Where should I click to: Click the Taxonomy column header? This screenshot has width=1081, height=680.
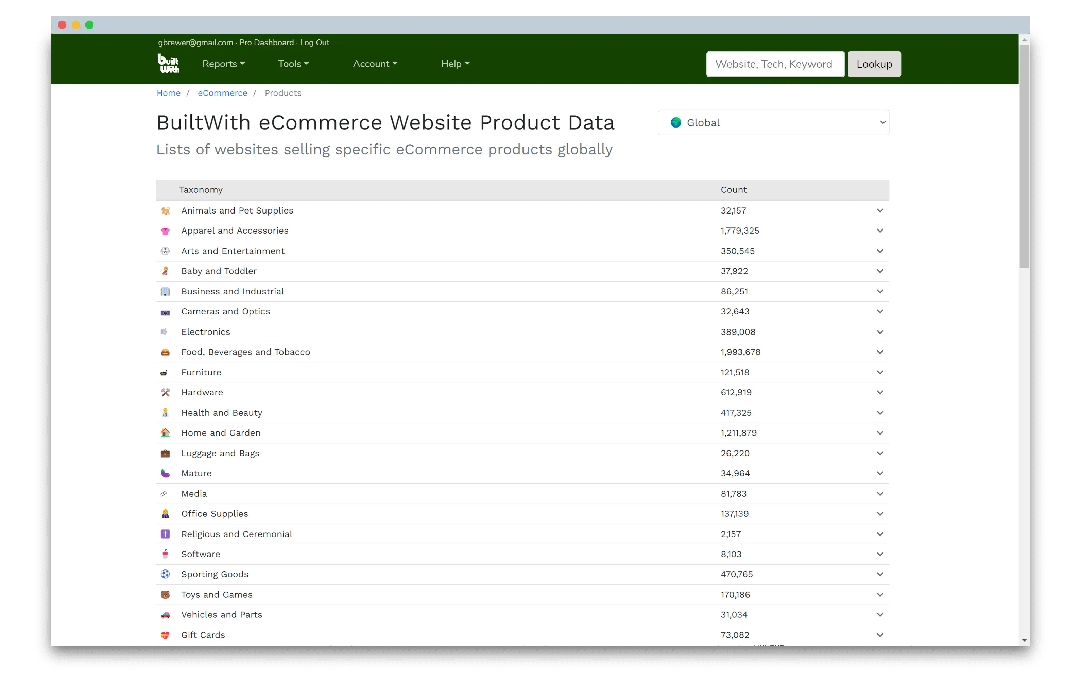click(x=201, y=190)
